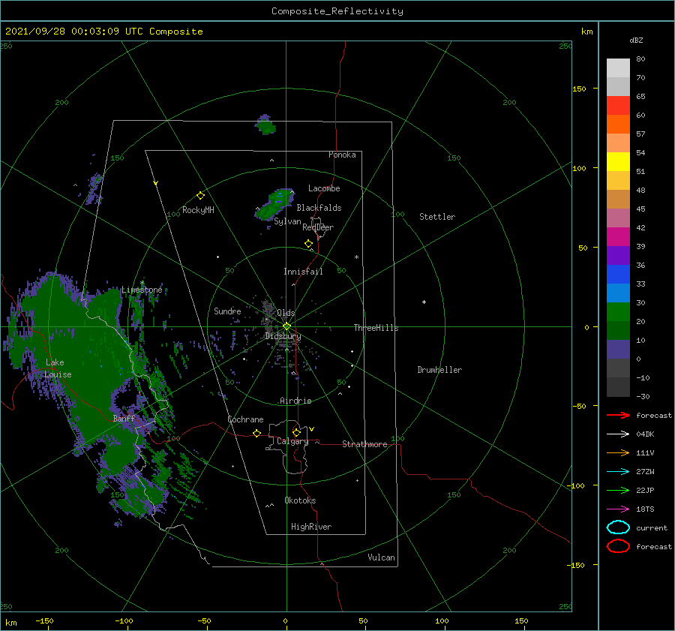Image resolution: width=675 pixels, height=631 pixels.
Task: Click the ThreeHills city label
Action: pyautogui.click(x=376, y=328)
